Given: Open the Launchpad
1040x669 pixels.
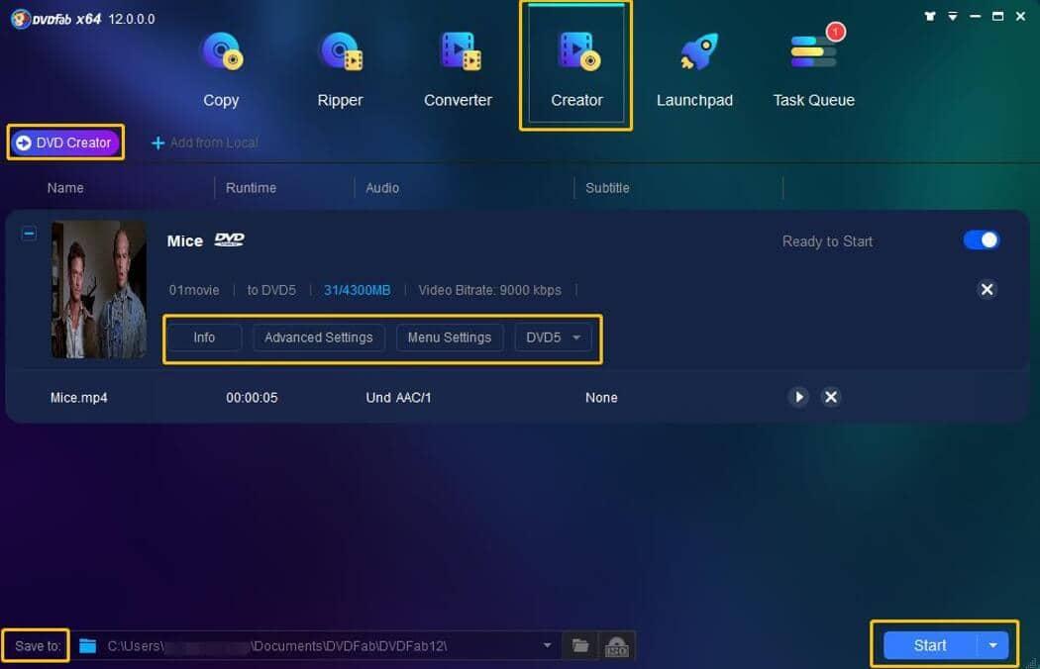Looking at the screenshot, I should click(694, 69).
